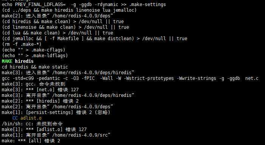The width and height of the screenshot is (265, 145).
Task: Click the blue CC label
Action: [x=15, y=118]
